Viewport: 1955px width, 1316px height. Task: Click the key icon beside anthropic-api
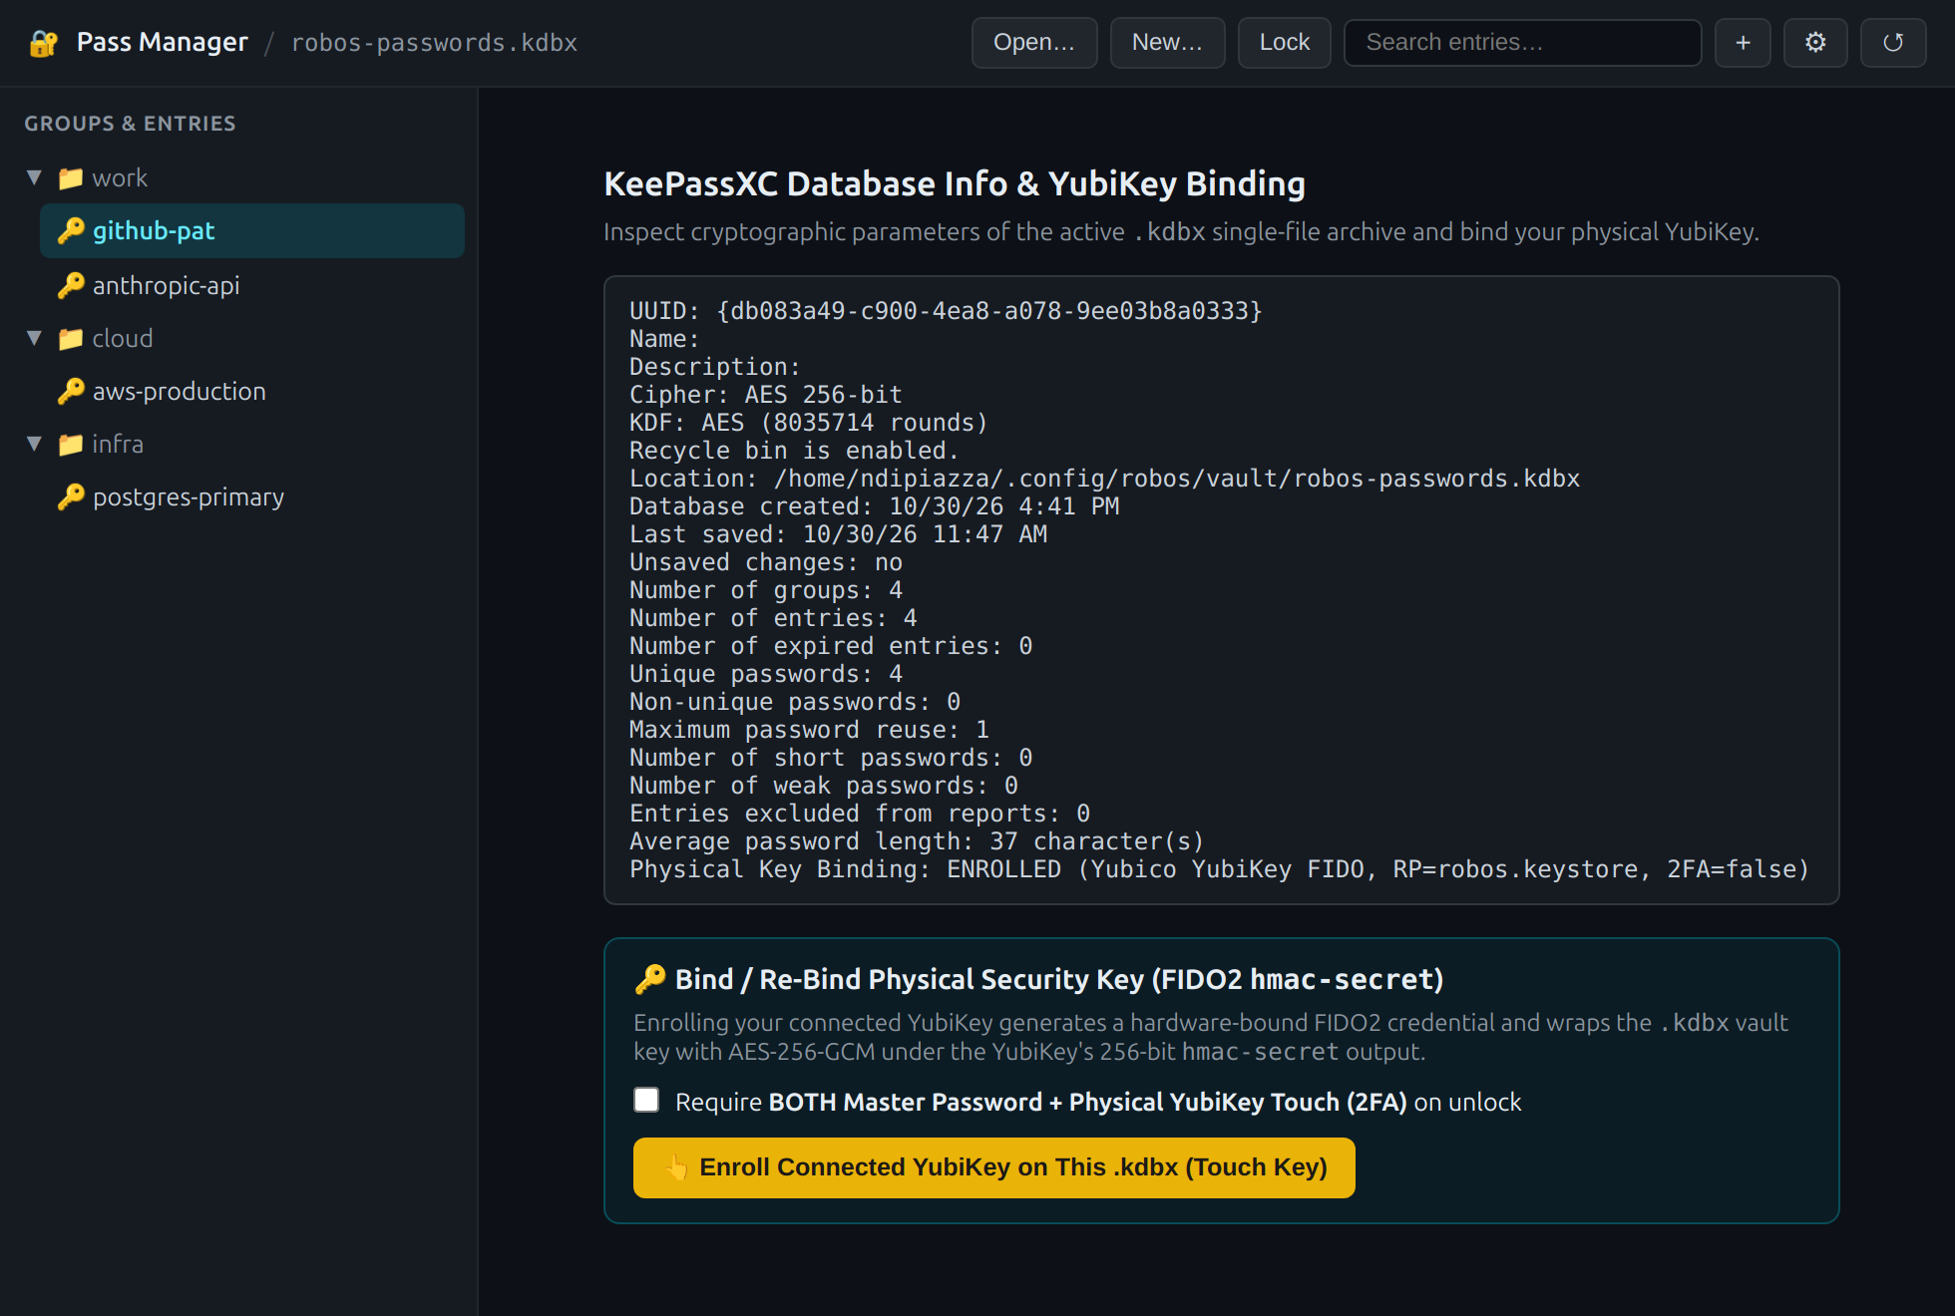(71, 286)
